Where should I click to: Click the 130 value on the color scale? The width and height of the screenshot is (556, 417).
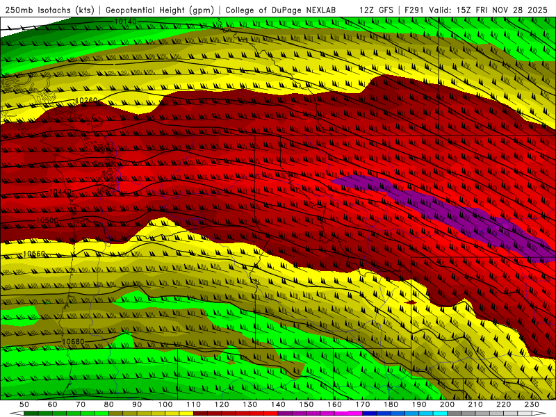(x=250, y=404)
